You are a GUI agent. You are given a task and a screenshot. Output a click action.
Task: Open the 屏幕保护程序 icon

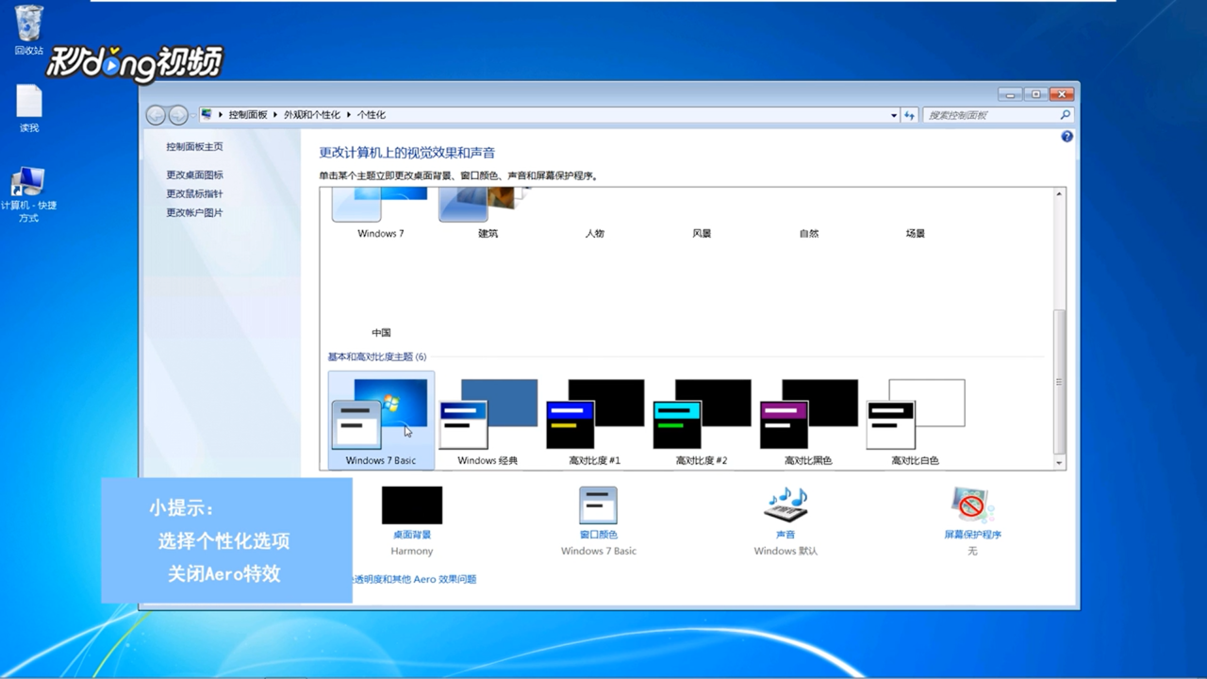click(x=971, y=505)
